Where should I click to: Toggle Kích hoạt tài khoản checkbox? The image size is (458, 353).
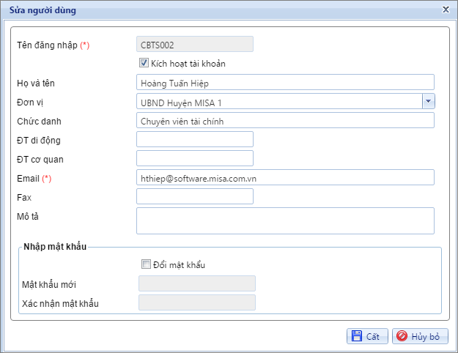[x=144, y=63]
